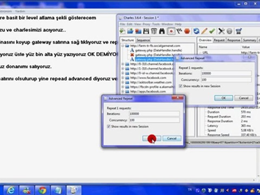Click the shopping cart purchase icon
This screenshot has width=260, height=195.
click(x=239, y=31)
